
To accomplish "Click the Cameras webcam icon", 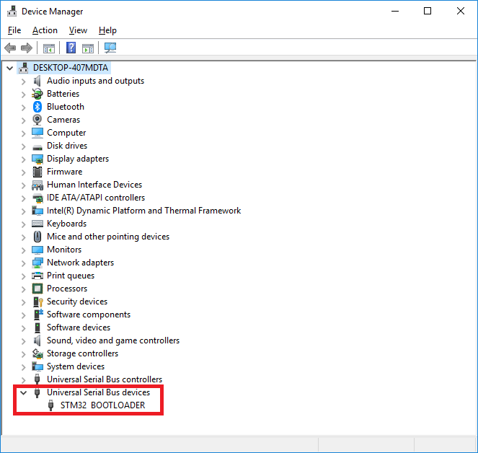I will point(37,120).
